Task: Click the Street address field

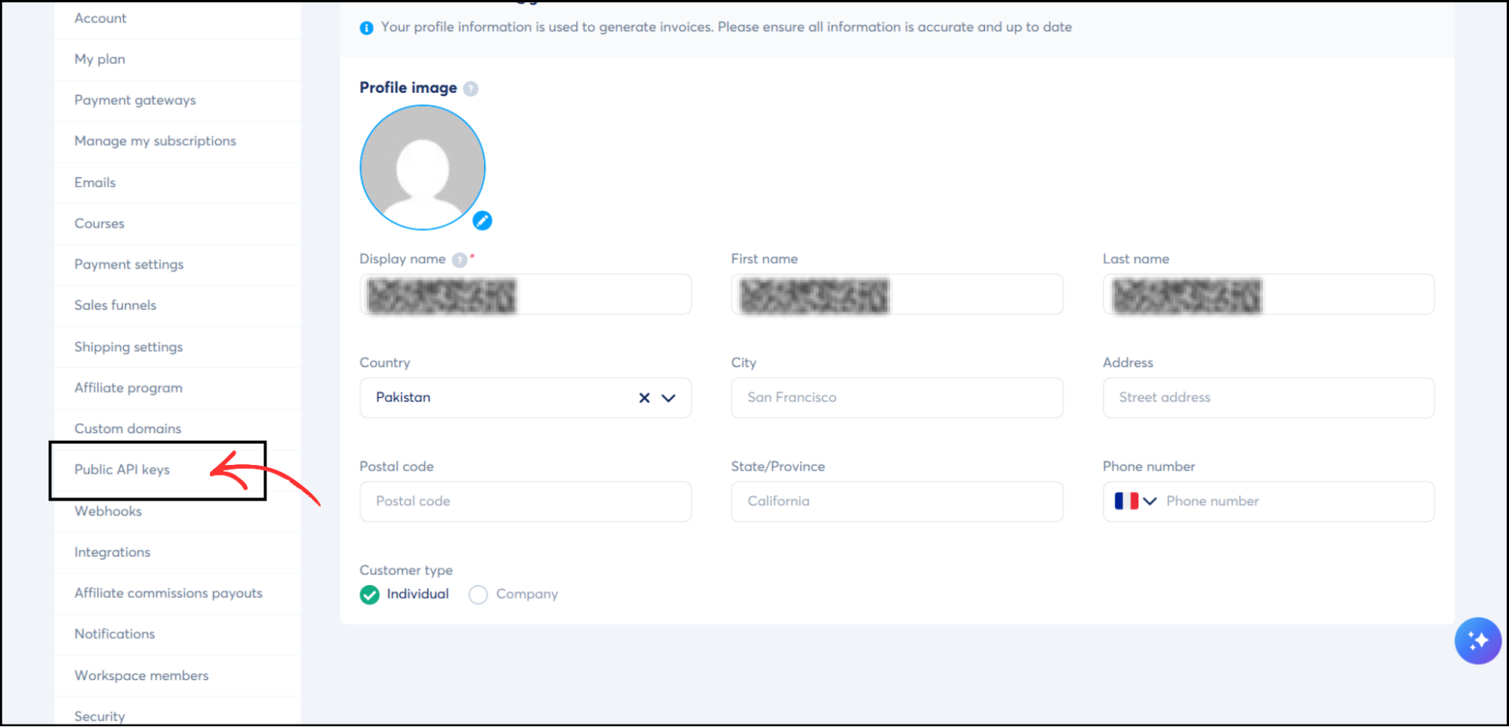Action: tap(1267, 398)
